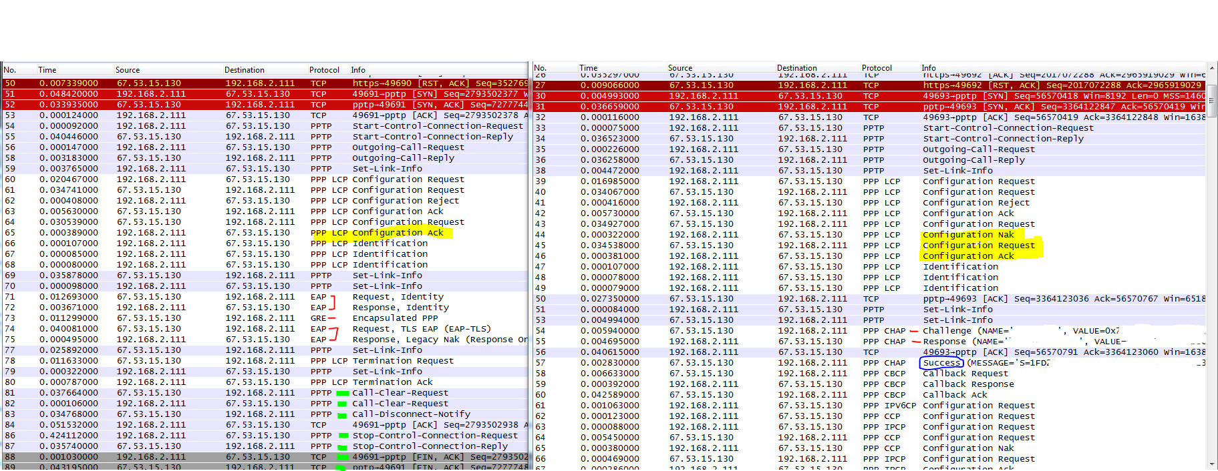
Task: Select packet 31 pptp→49693 [SYN, ACK] row
Action: pyautogui.click(x=869, y=107)
